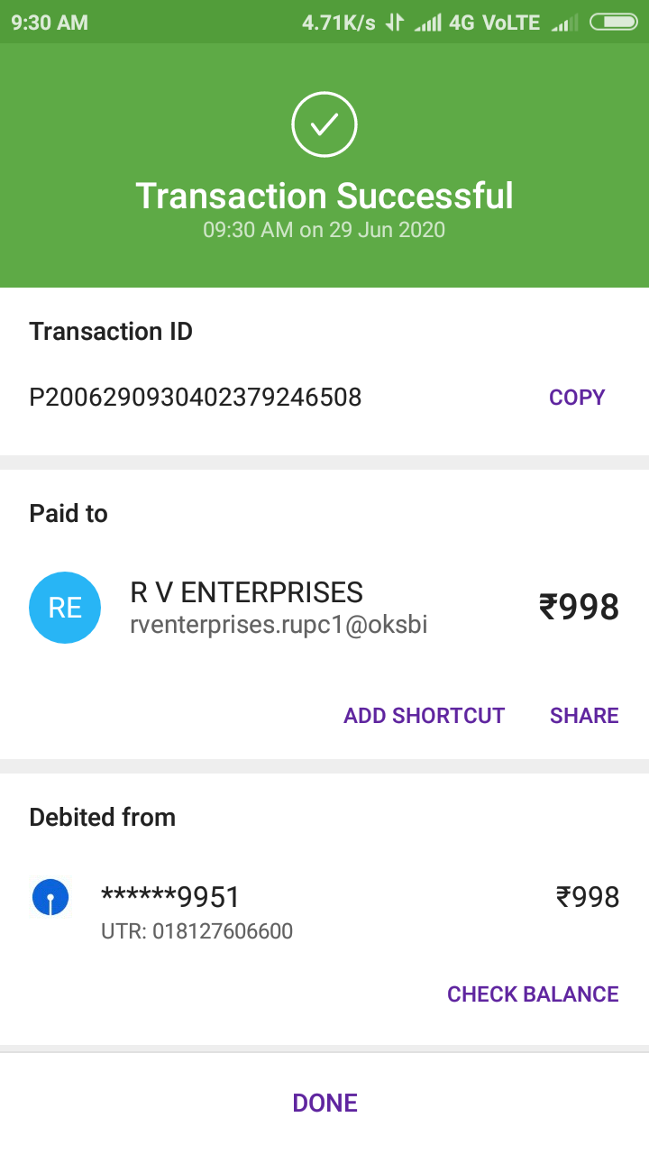Tap the Transaction Successful heading
649x1154 pixels.
[324, 196]
